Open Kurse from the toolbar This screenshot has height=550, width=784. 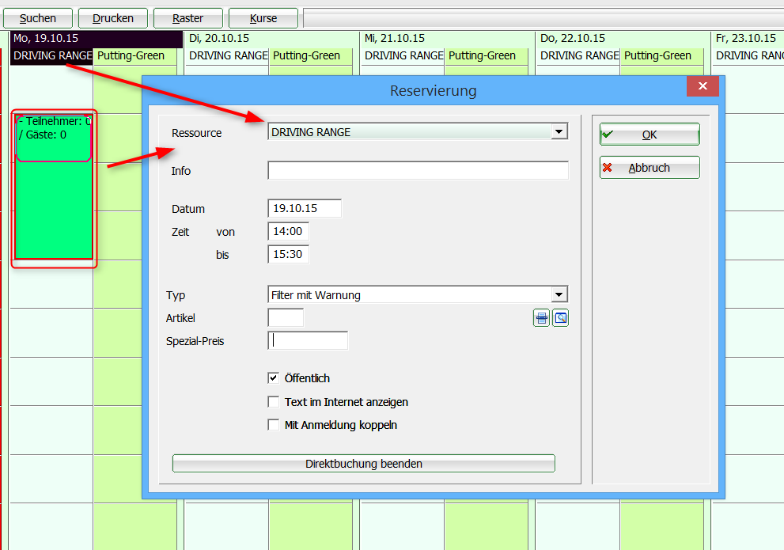pos(263,18)
